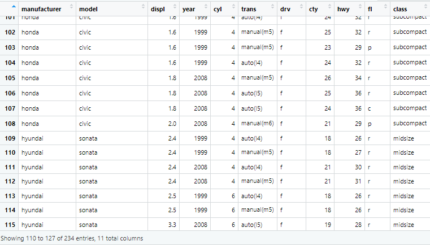
Task: Click drv value 'f' in row 109
Action: coord(281,138)
